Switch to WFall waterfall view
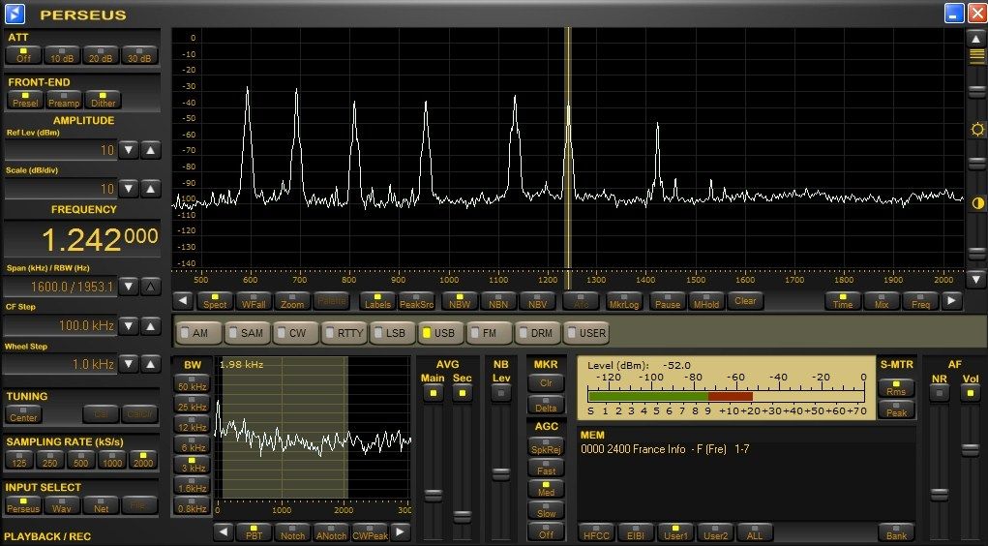Image resolution: width=988 pixels, height=546 pixels. pos(254,301)
